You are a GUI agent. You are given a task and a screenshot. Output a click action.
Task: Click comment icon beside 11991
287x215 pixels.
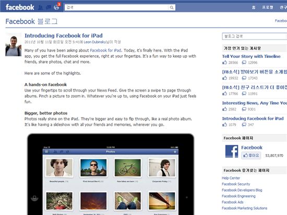click(244, 94)
